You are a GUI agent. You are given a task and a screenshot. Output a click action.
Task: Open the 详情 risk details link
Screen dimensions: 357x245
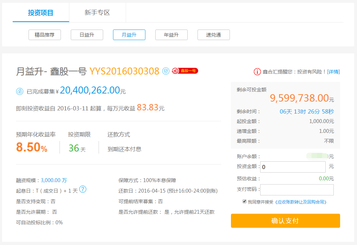tap(333, 72)
